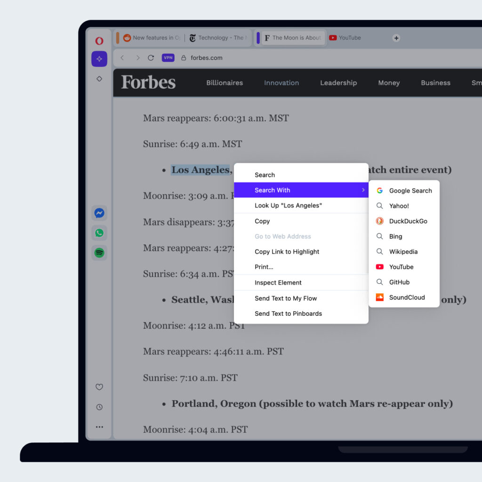Reload the forbes.com page
This screenshot has height=482, width=482.
pos(151,57)
